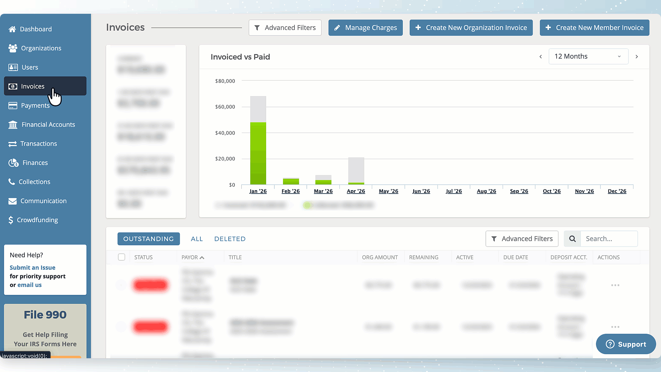Open Transactions via arrows icon
Image resolution: width=661 pixels, height=372 pixels.
tap(12, 144)
